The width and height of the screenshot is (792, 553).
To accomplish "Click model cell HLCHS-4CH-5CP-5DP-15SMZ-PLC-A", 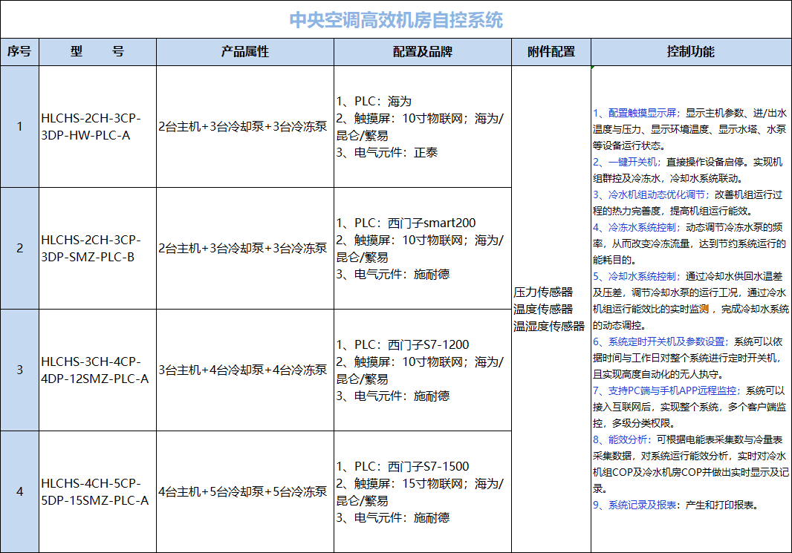I will (97, 491).
